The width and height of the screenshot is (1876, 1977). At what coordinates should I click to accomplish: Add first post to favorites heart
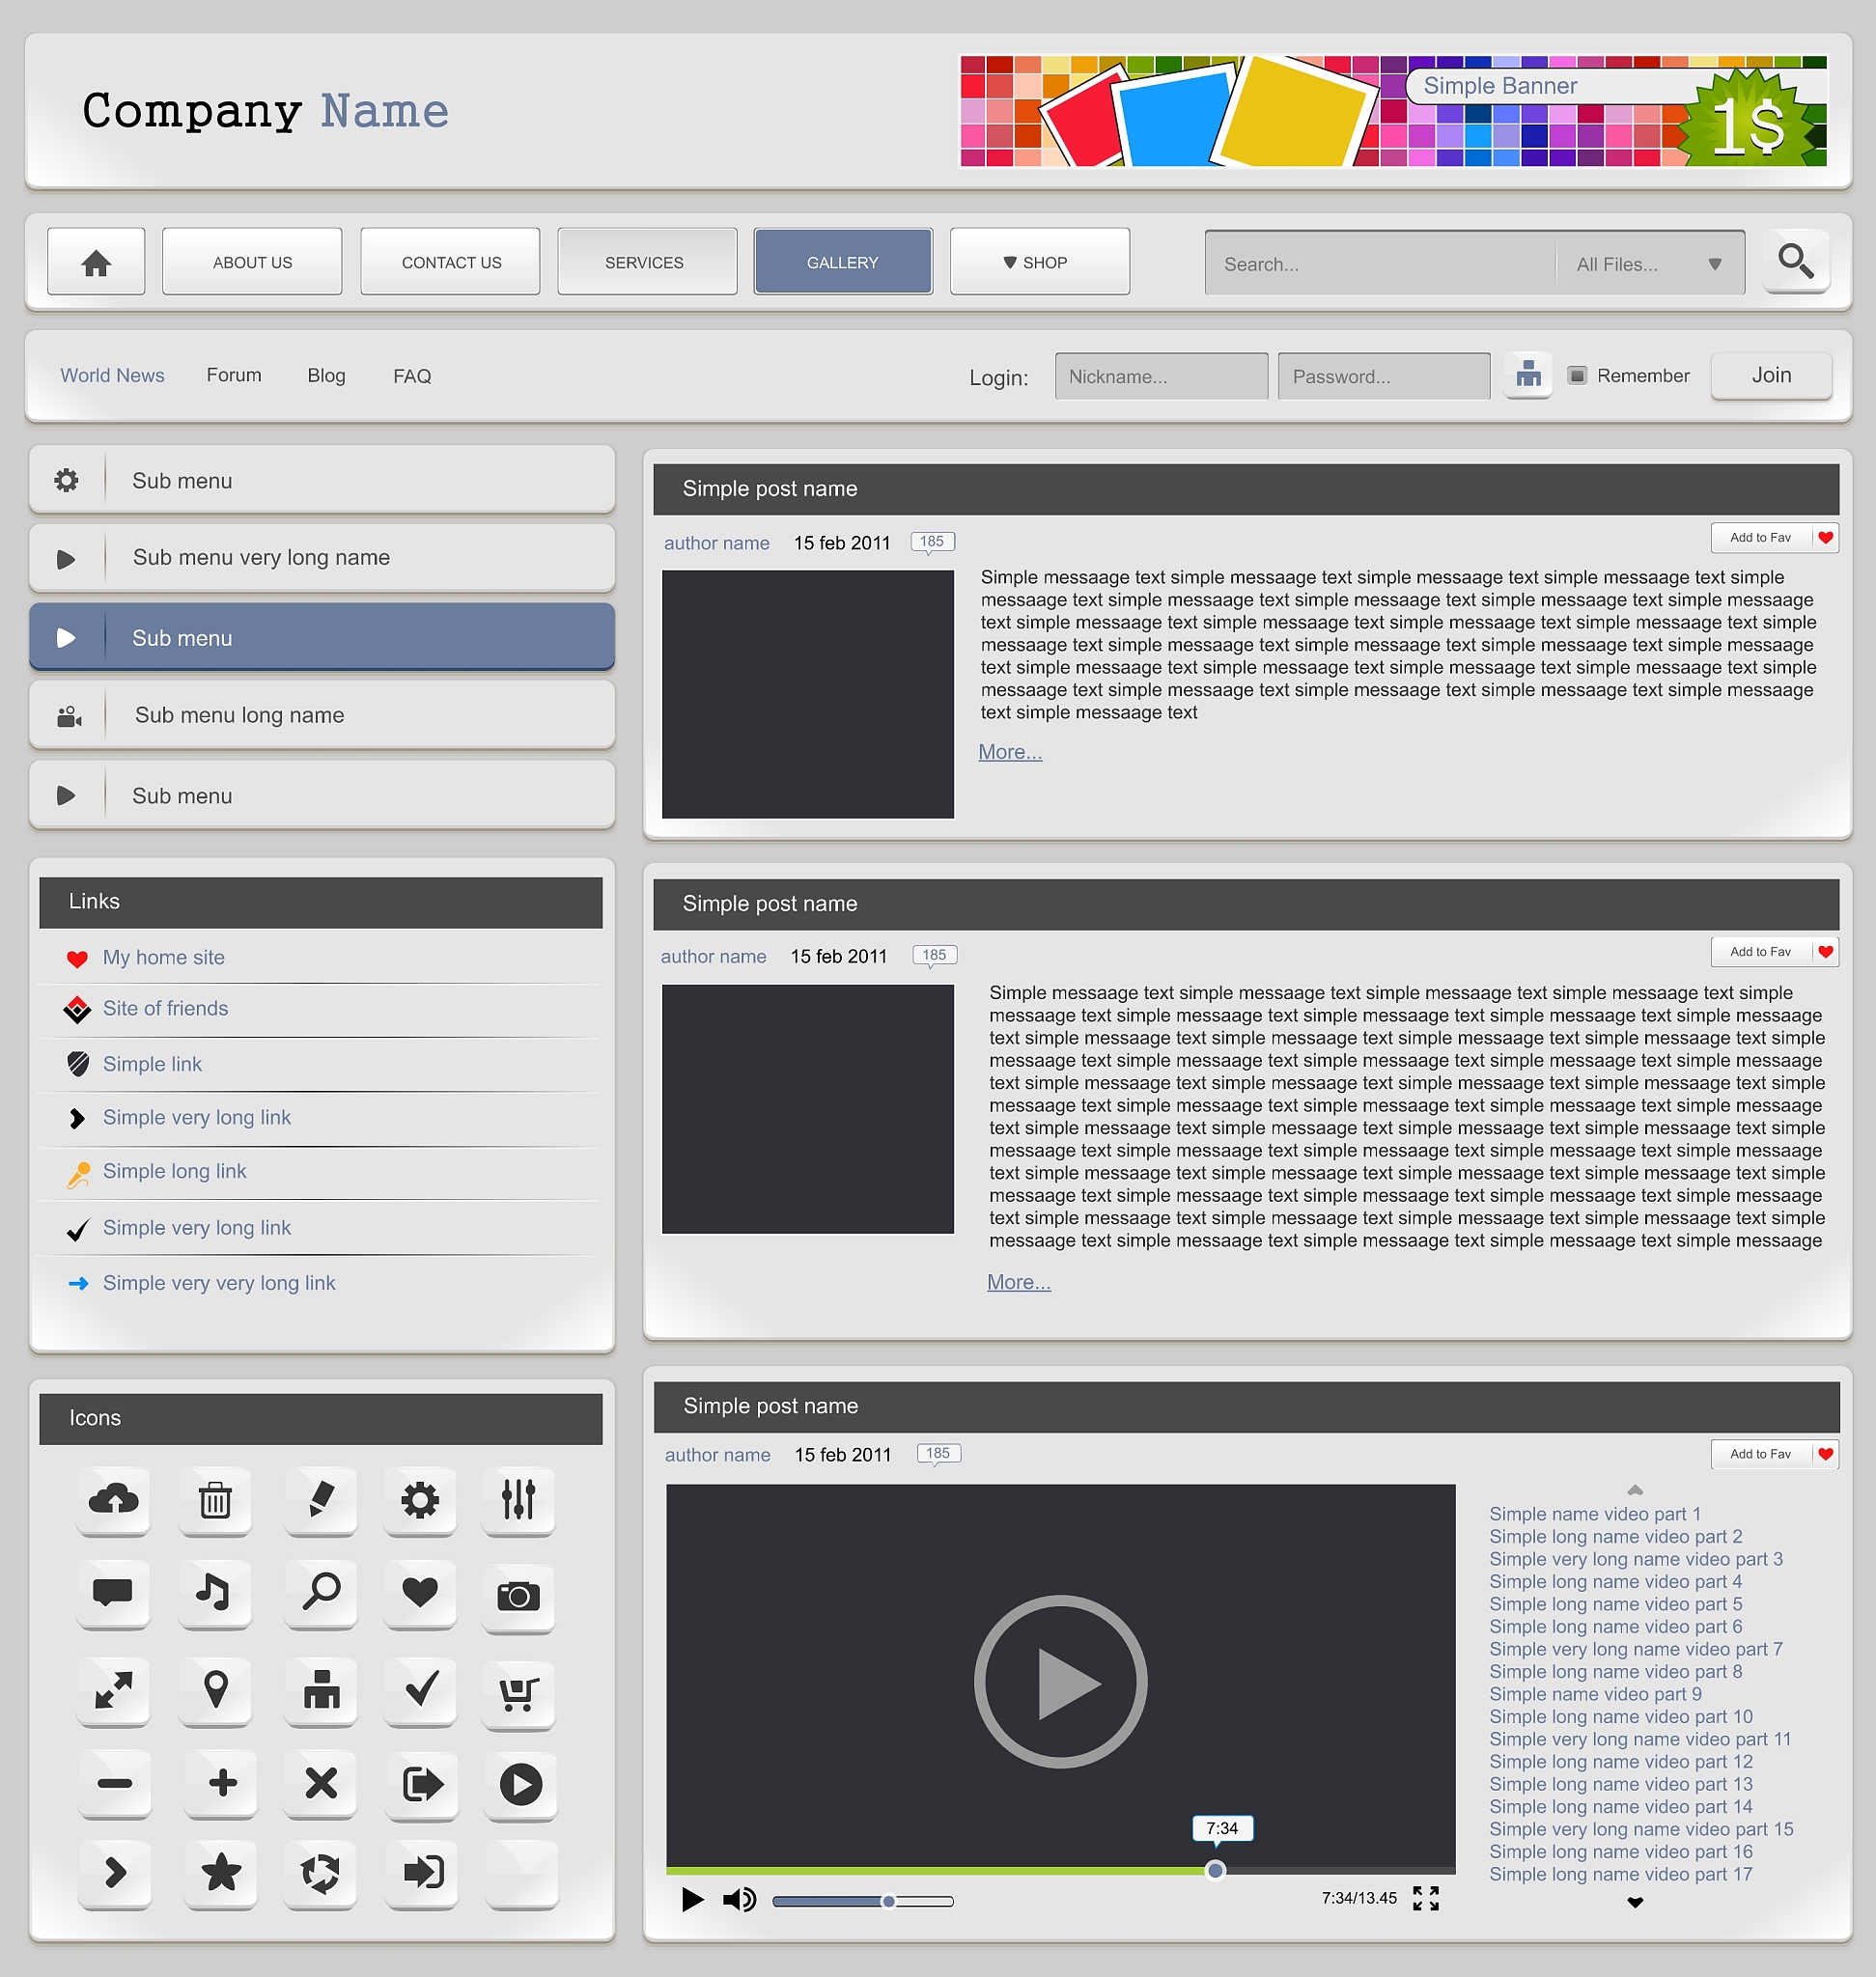tap(1825, 538)
